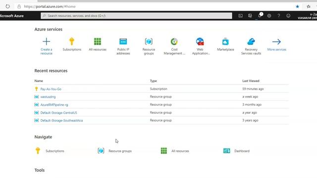Click the browser address bar URL
The height and width of the screenshot is (178, 317).
(x=50, y=6)
